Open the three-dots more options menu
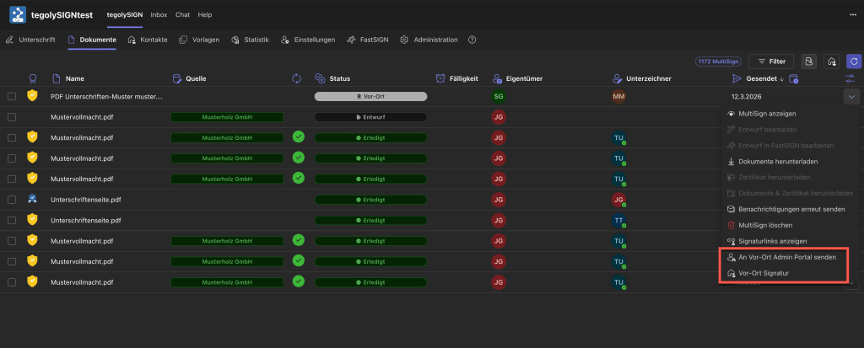Viewport: 864px width, 348px height. 851,14
